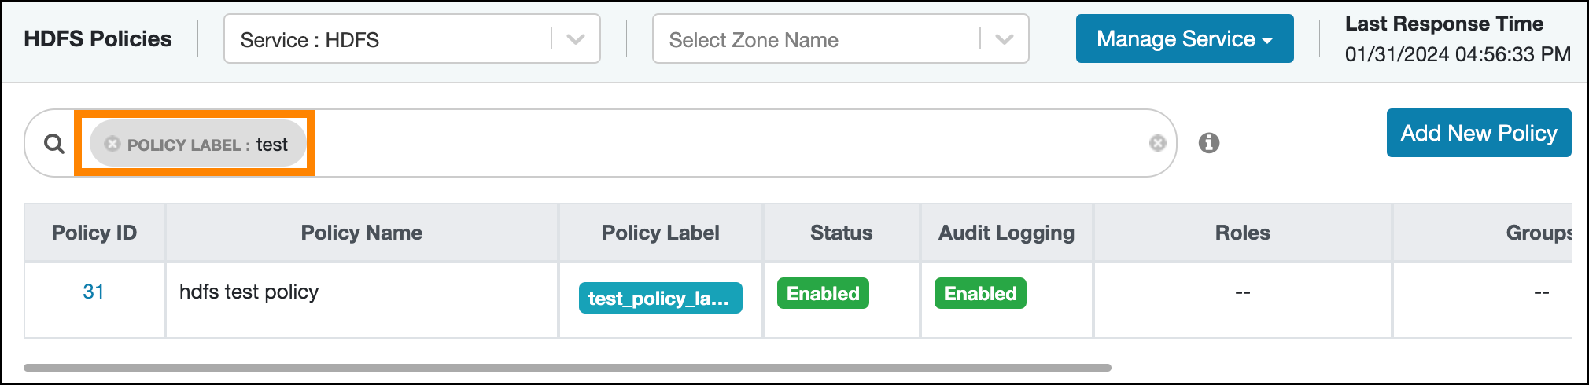Open the search info icon
The height and width of the screenshot is (385, 1589).
tap(1208, 143)
